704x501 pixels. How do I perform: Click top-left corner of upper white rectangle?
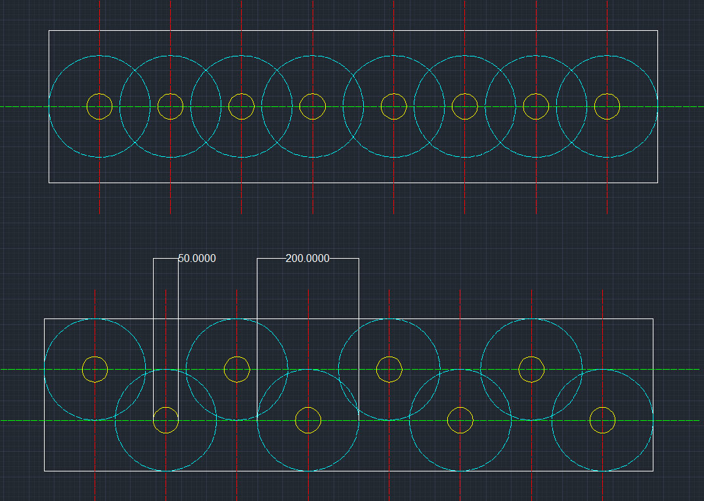click(49, 31)
